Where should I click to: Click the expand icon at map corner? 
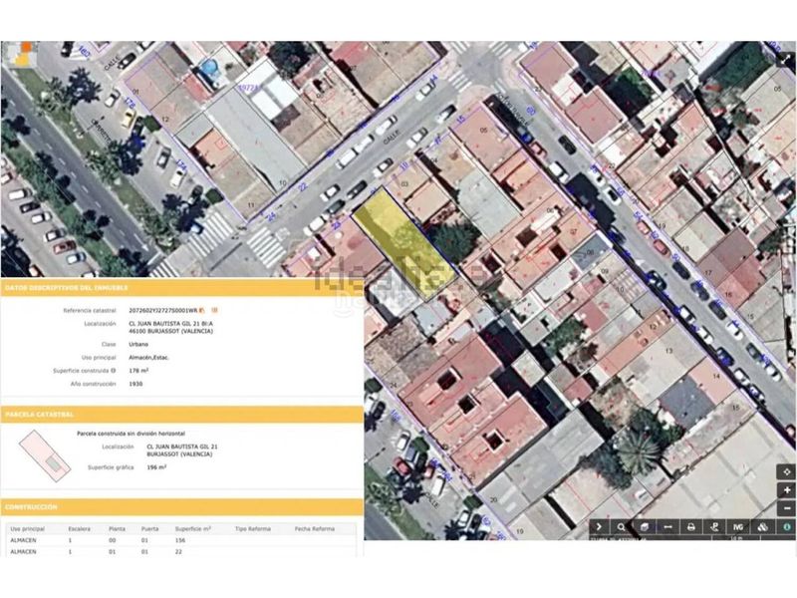point(787,57)
